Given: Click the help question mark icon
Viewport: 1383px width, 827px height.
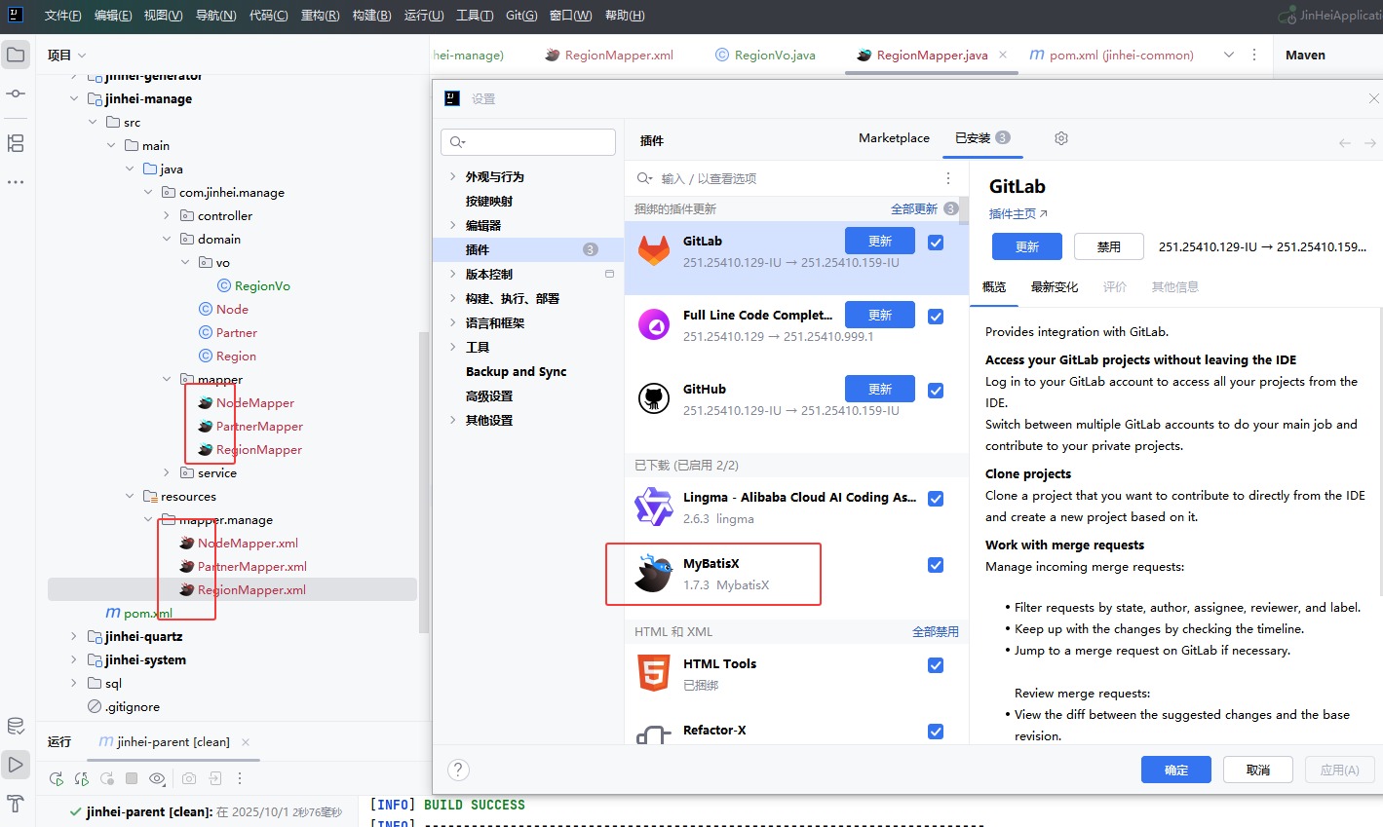Looking at the screenshot, I should pos(458,770).
